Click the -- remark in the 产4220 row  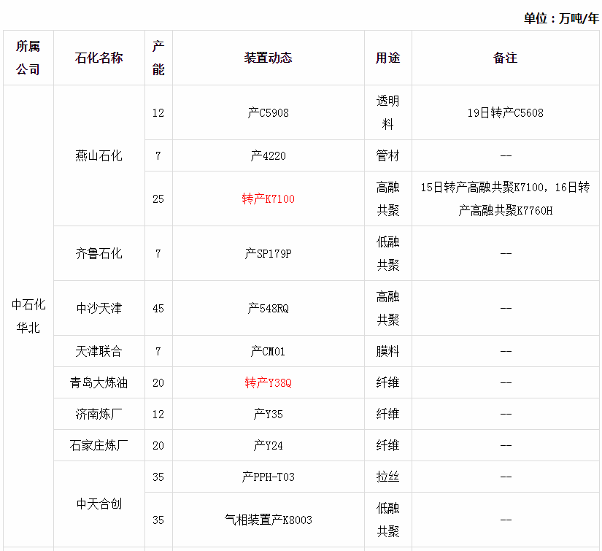click(505, 155)
